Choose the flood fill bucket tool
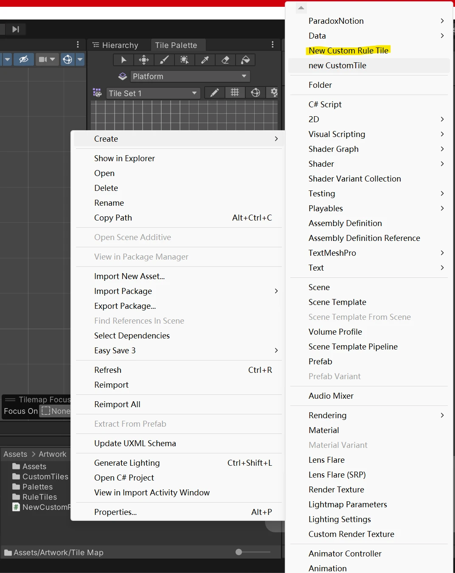This screenshot has width=455, height=573. (245, 60)
